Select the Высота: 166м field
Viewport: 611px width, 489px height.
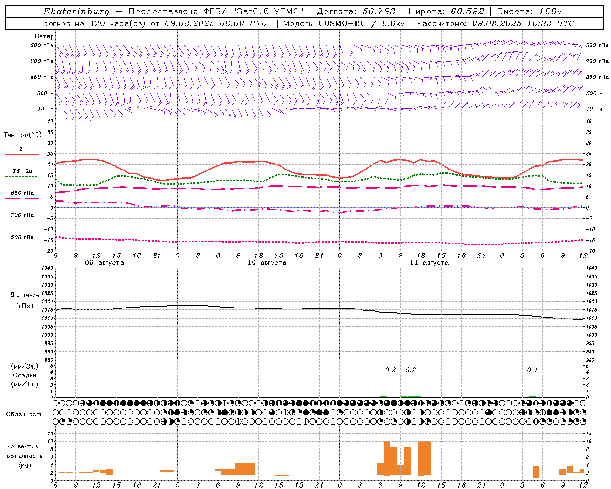click(529, 11)
